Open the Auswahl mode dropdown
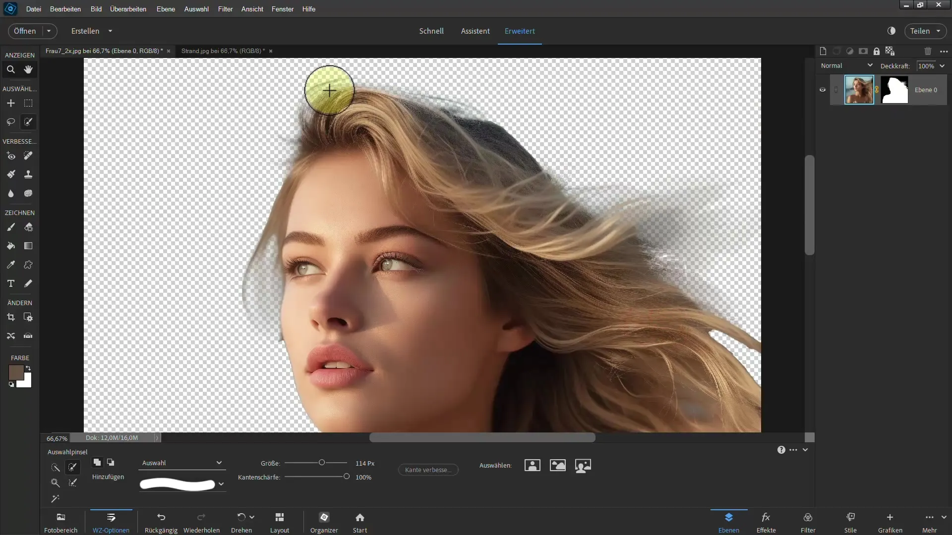 (x=182, y=463)
